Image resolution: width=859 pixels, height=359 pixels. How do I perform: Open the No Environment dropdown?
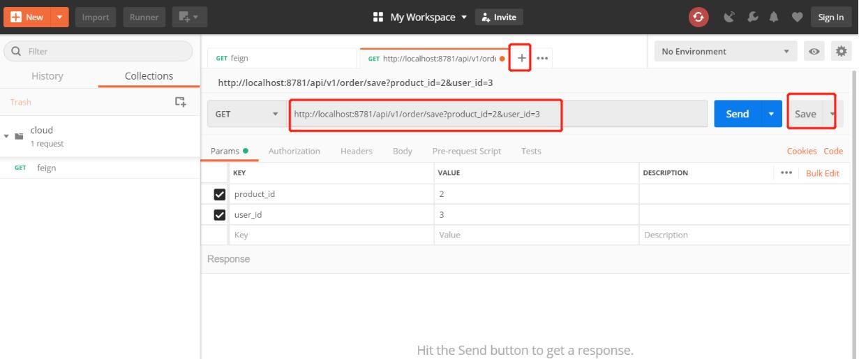pos(726,51)
